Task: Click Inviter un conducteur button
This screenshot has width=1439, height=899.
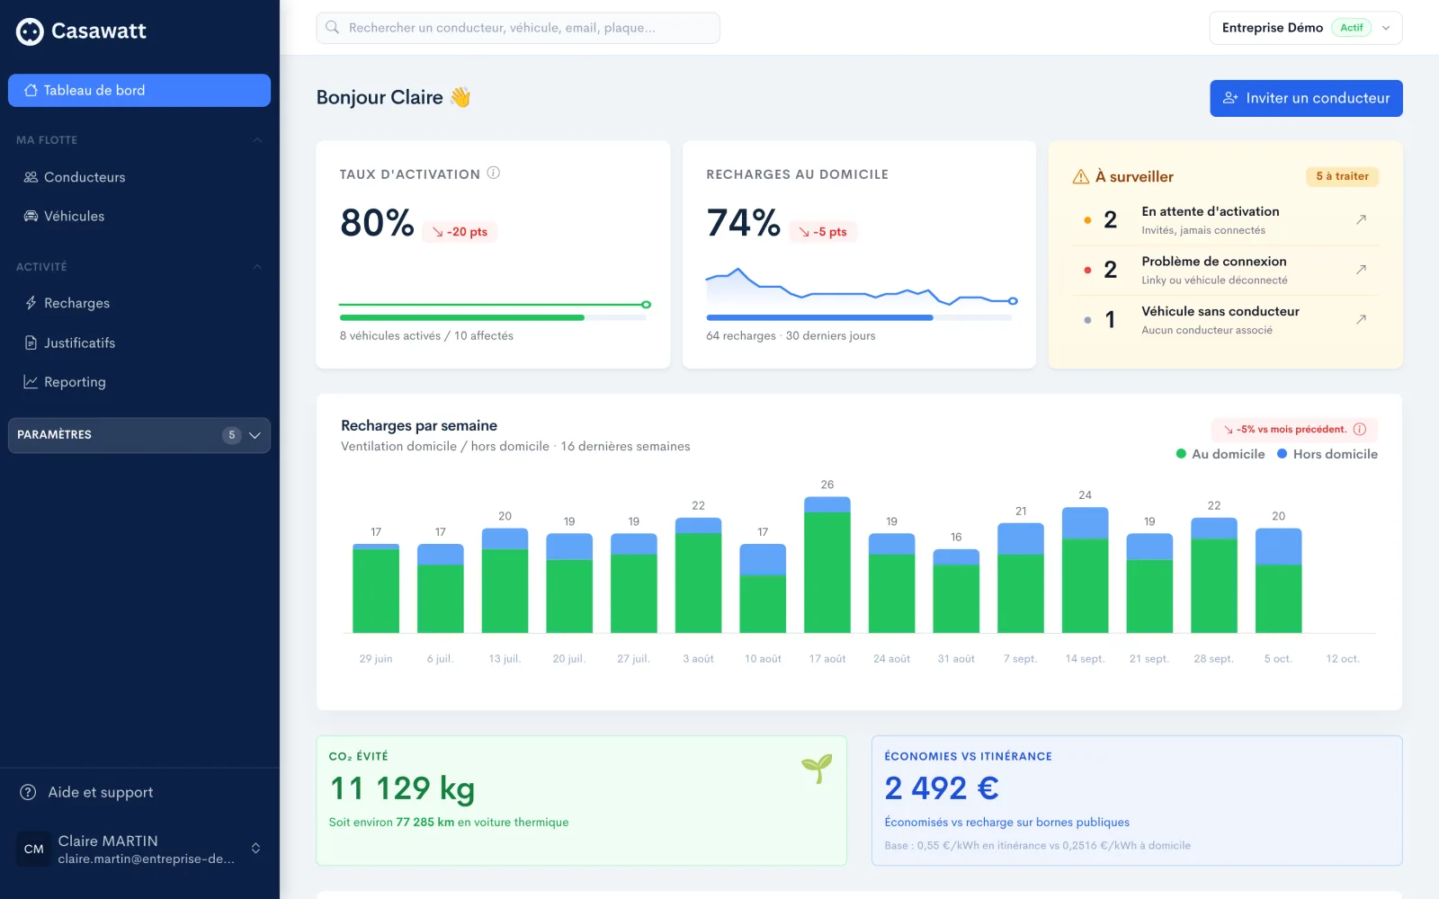Action: click(x=1306, y=98)
